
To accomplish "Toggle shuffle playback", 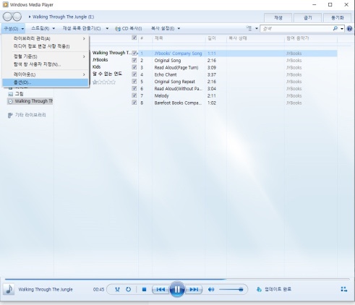I will coord(117,289).
